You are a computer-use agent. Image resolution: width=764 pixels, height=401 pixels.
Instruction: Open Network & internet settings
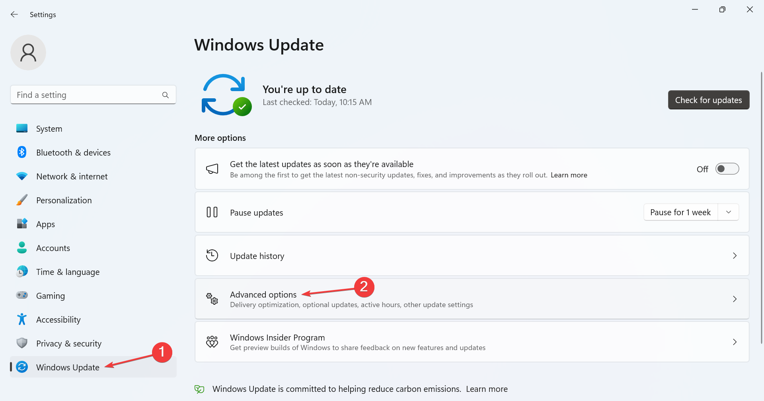pos(93,176)
